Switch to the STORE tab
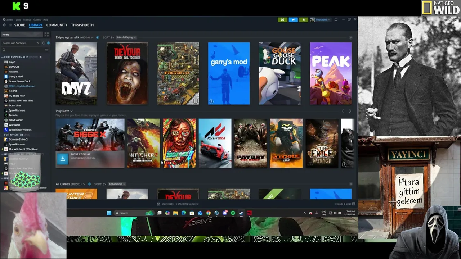Screen dimensions: 461x259 coord(19,25)
